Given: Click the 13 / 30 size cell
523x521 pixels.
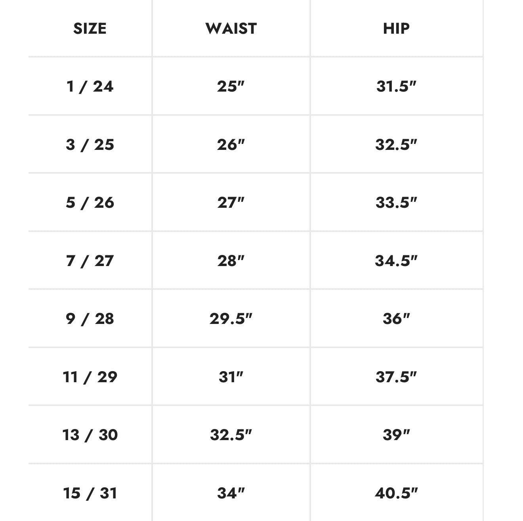Looking at the screenshot, I should coord(90,435).
